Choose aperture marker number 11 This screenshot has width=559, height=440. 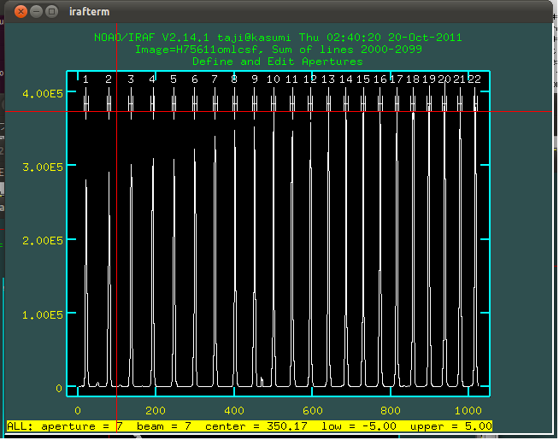(x=292, y=79)
